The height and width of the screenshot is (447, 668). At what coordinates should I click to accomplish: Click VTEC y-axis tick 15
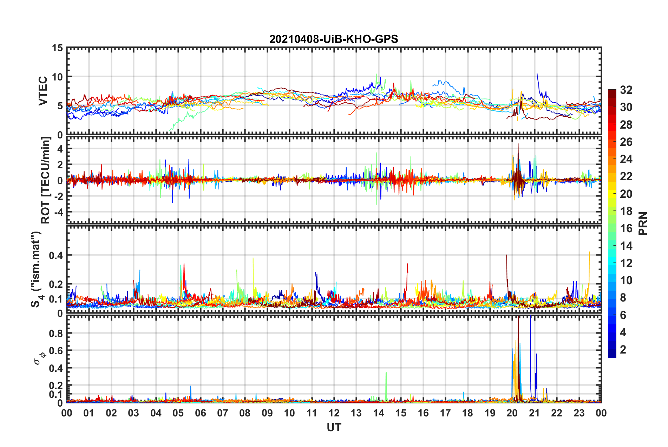coord(57,48)
